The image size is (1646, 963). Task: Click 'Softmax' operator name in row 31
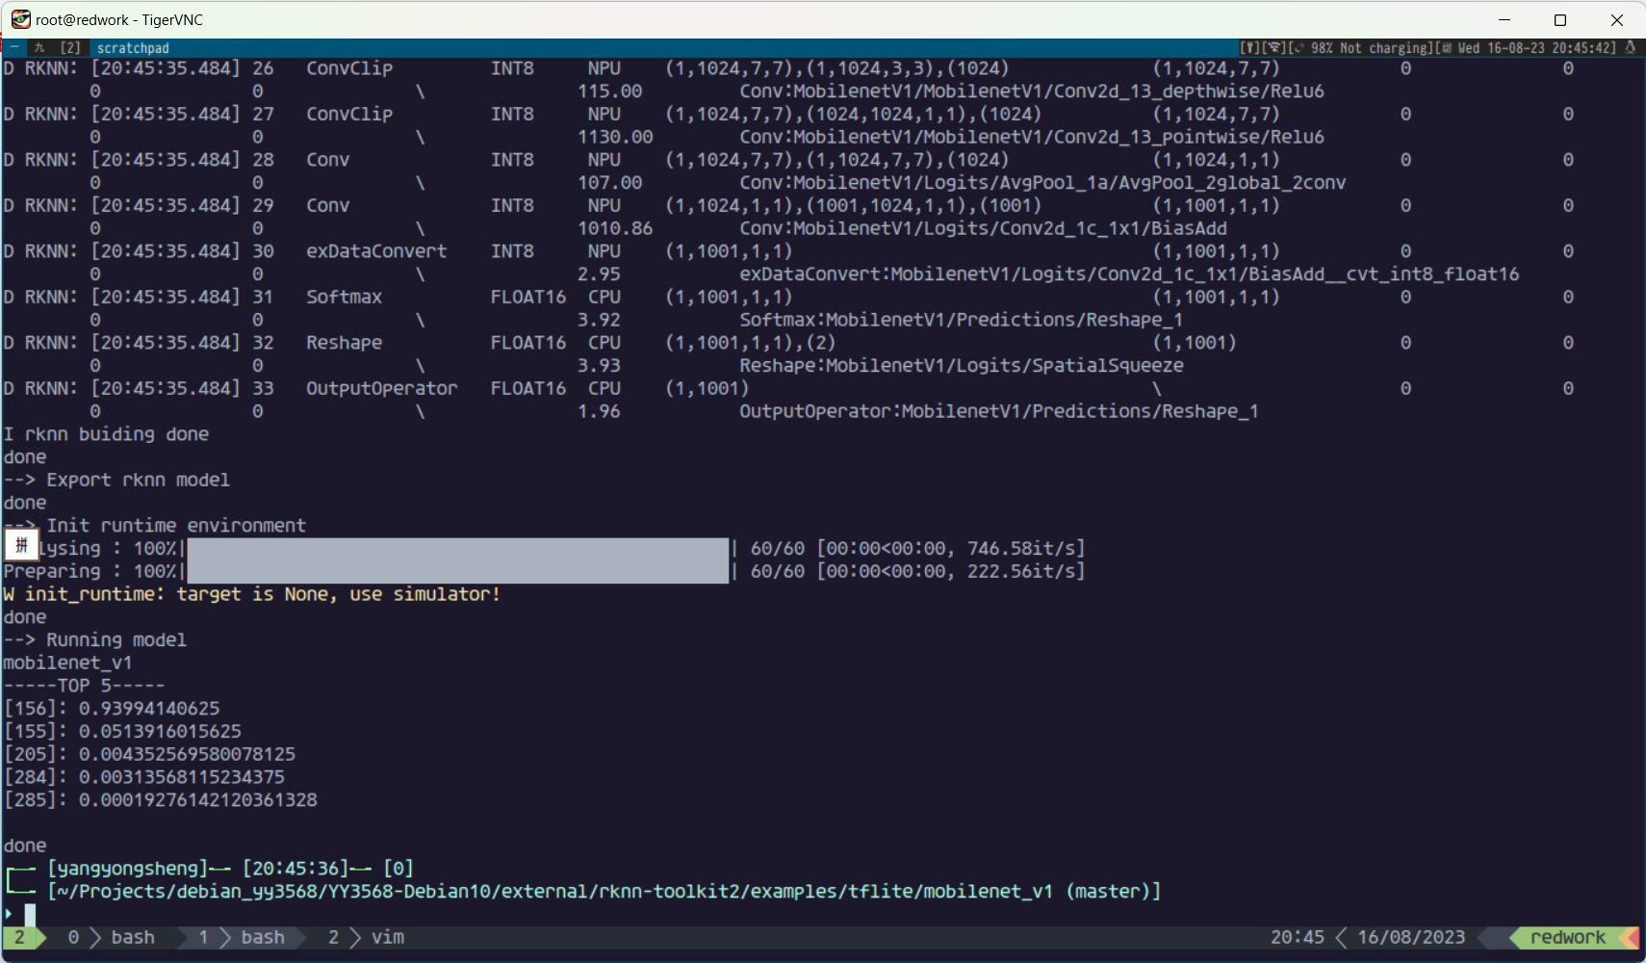[344, 298]
